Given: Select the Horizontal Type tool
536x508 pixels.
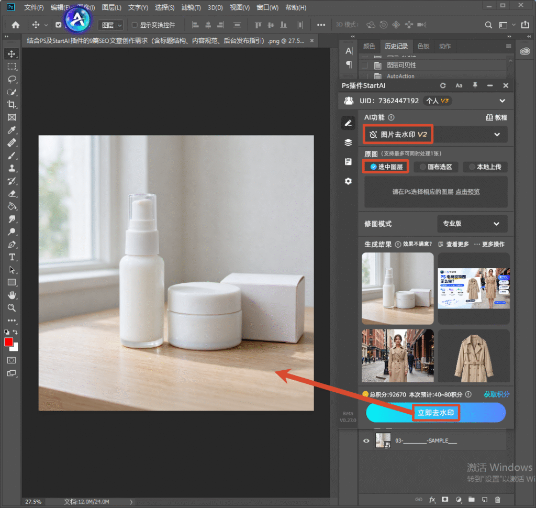Looking at the screenshot, I should tap(12, 257).
